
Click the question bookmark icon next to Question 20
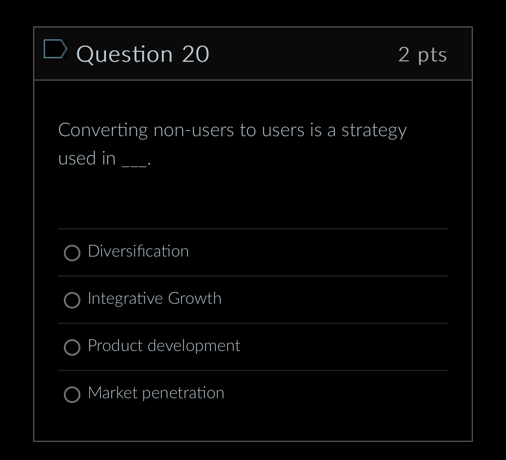pyautogui.click(x=55, y=49)
